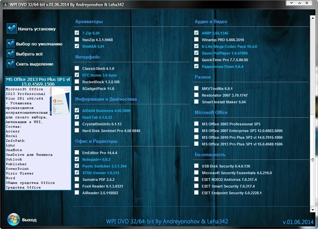318x229 pixels.
Task: Check the ESET Smart Security 7.0.317.4 checkbox
Action: pyautogui.click(x=196, y=186)
